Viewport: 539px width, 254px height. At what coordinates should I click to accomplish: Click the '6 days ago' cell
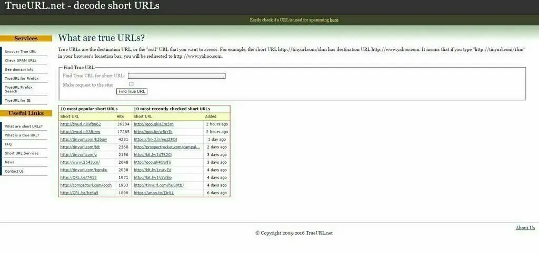point(217,193)
